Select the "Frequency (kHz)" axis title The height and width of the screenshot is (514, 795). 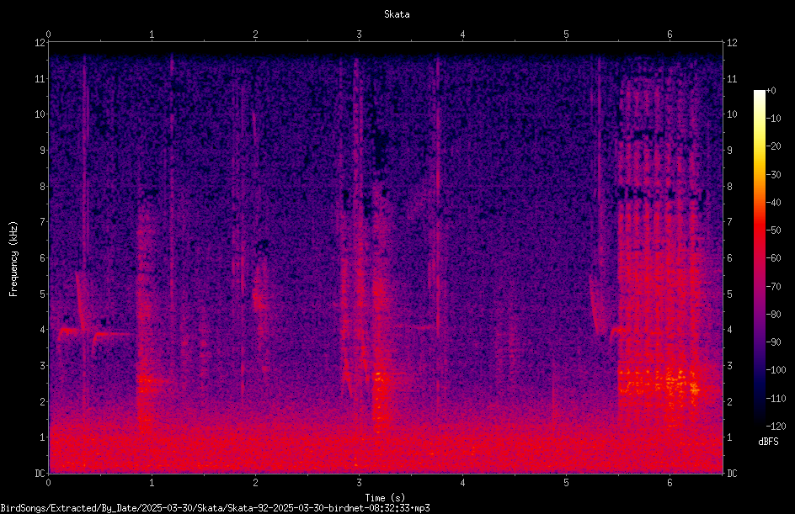[x=13, y=259]
